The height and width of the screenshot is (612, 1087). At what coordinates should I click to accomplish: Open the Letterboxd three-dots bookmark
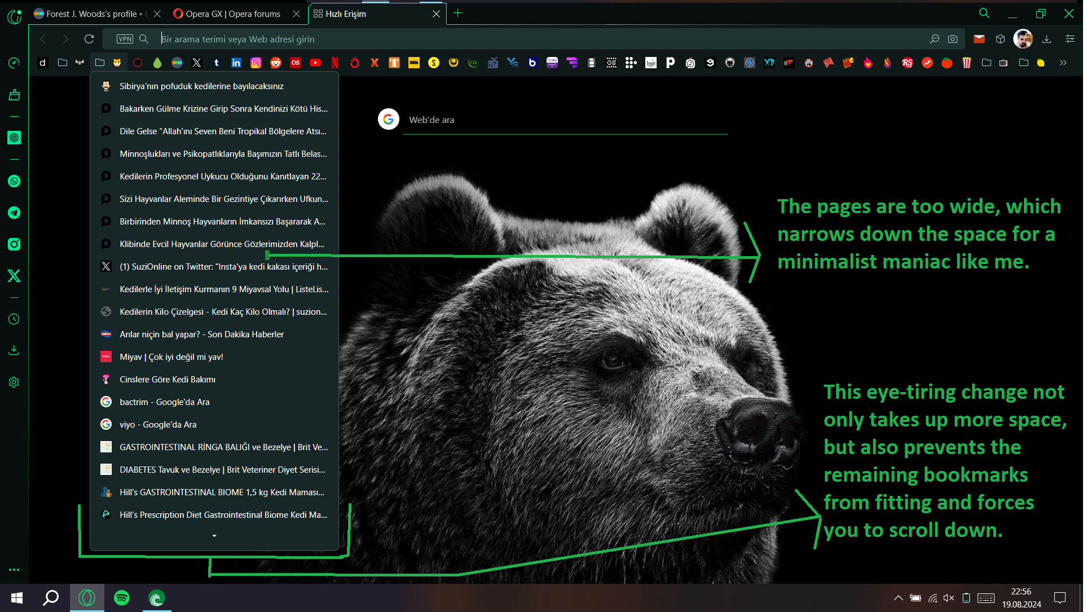177,63
